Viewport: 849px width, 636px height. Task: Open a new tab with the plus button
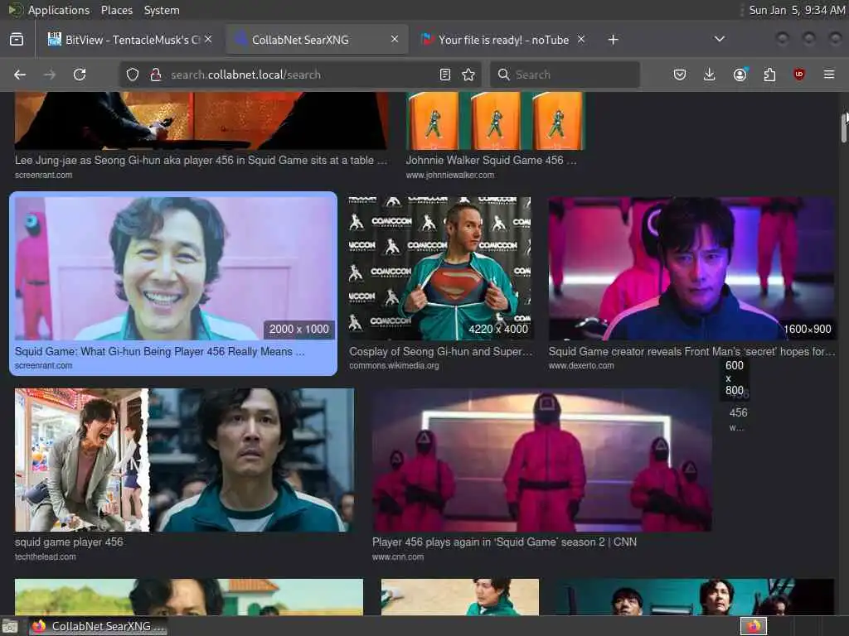click(x=613, y=40)
